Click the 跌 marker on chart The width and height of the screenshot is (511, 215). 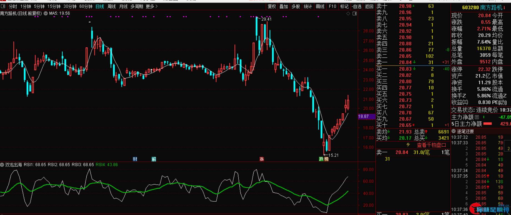[x=321, y=159]
